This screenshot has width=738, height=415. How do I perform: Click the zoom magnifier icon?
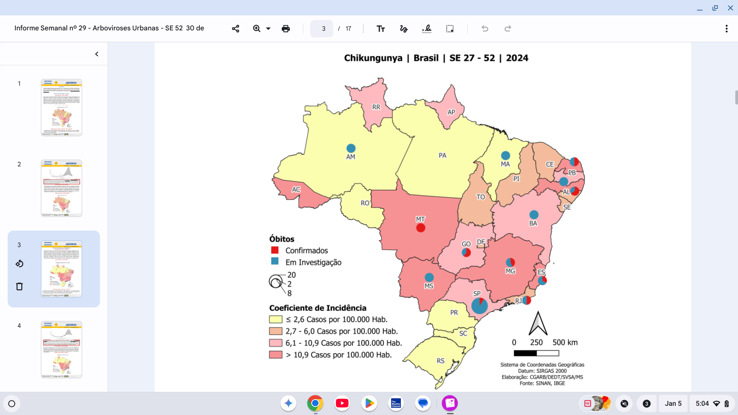pyautogui.click(x=257, y=29)
